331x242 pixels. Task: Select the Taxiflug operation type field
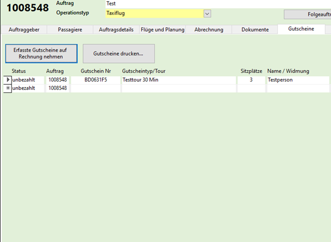[x=153, y=14]
